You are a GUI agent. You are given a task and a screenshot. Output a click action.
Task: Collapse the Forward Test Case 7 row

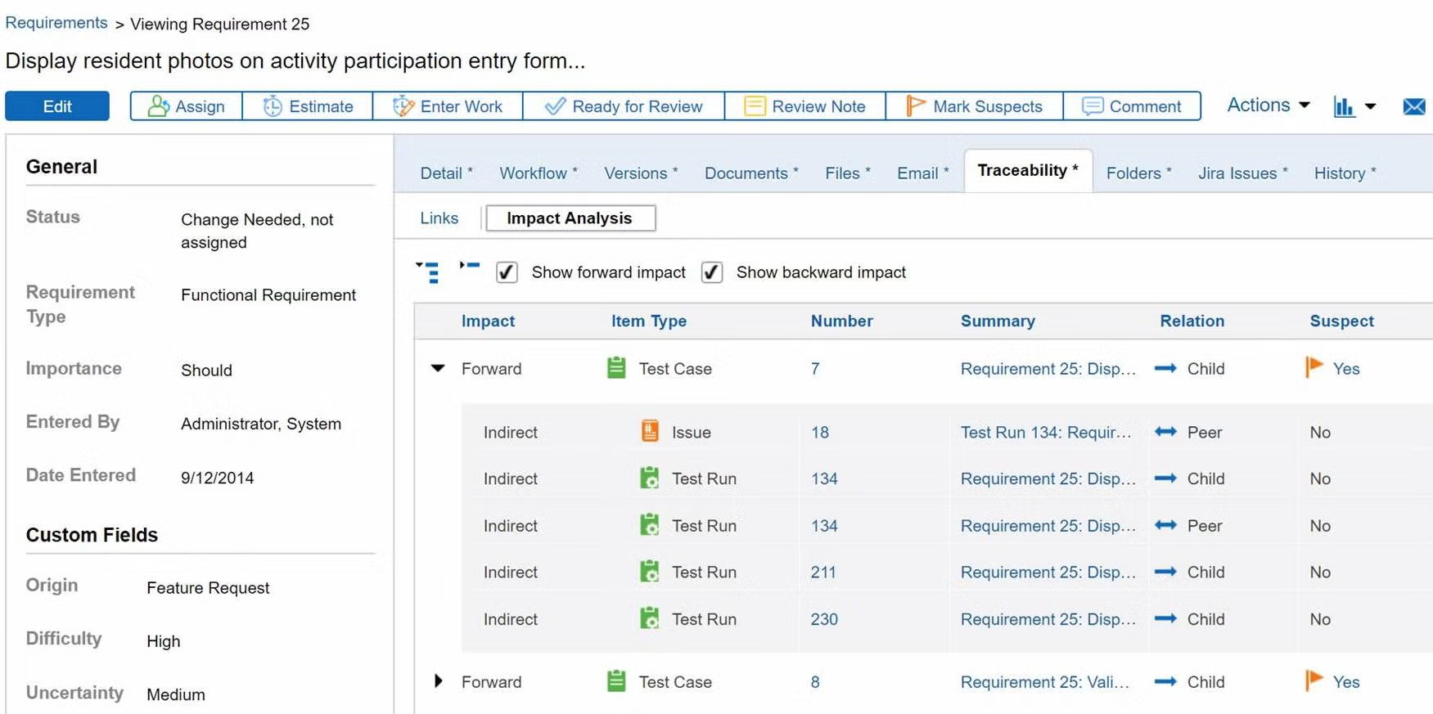pyautogui.click(x=438, y=368)
